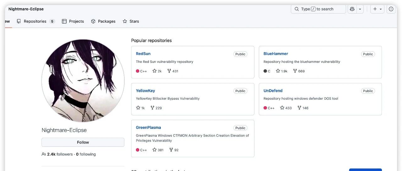Follow Nightmare-Eclipse with the Follow button
Viewport: 402px width, 171px height.
click(x=83, y=142)
